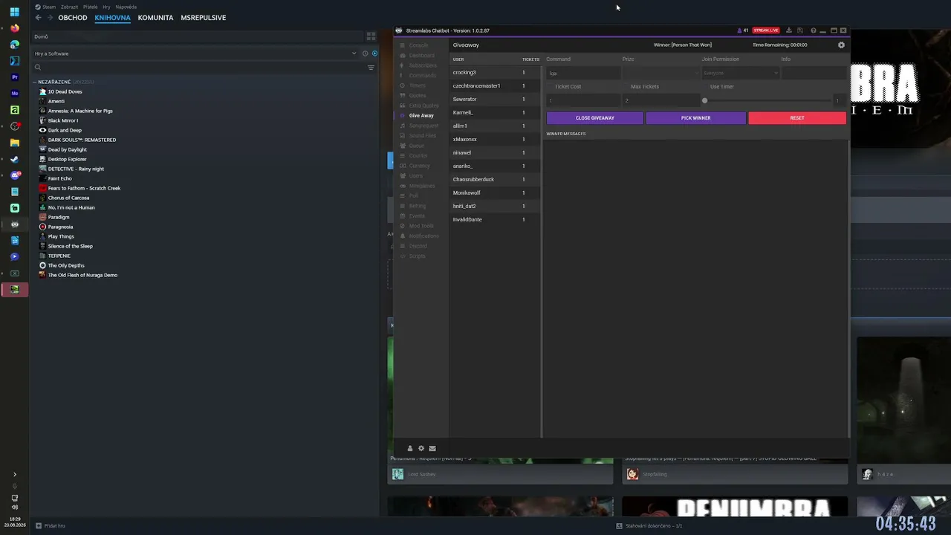951x535 pixels.
Task: Open Give Away in Chatbot sidebar
Action: (x=421, y=116)
